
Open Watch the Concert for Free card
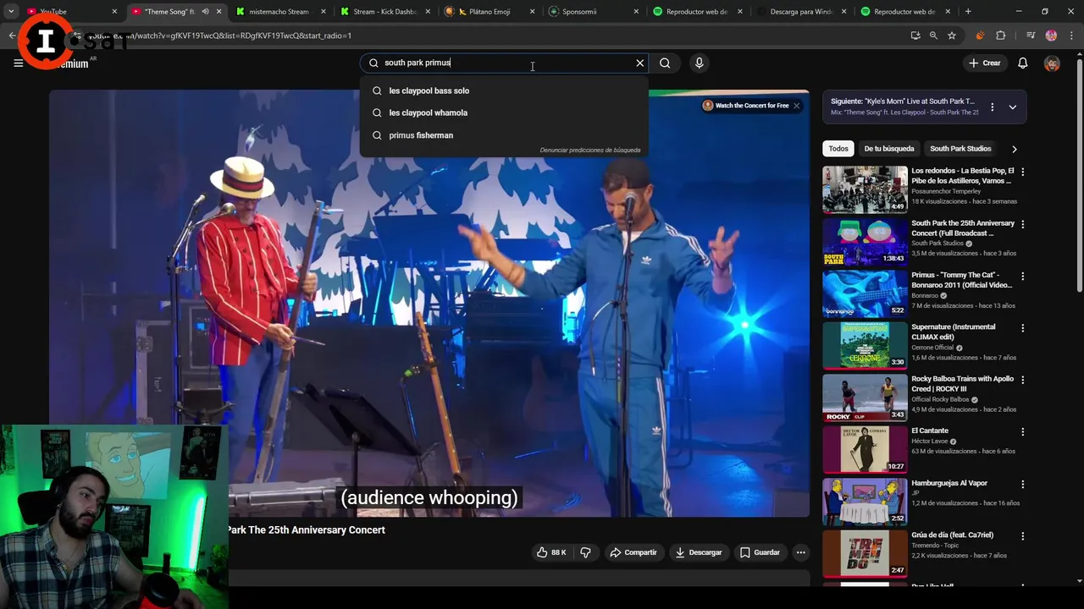click(745, 106)
